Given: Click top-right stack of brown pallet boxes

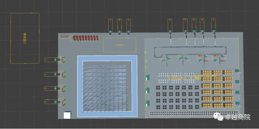Looking at the screenshot, I should [228, 72].
